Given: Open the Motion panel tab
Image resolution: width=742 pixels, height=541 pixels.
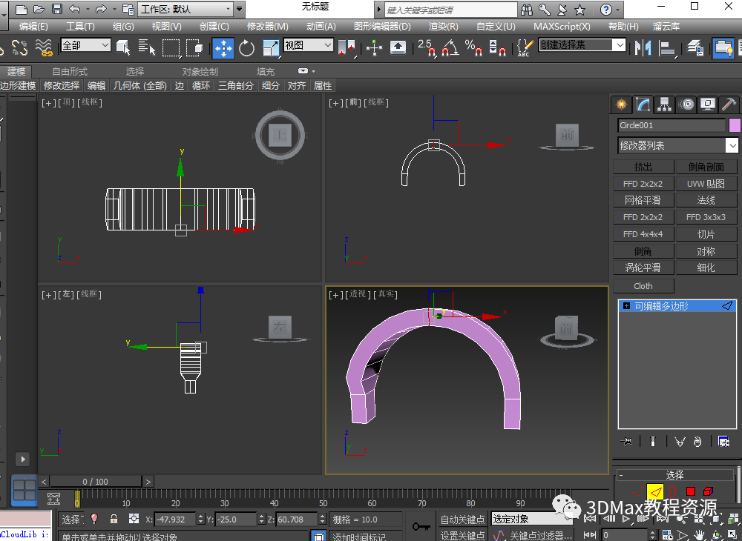Looking at the screenshot, I should 686,104.
